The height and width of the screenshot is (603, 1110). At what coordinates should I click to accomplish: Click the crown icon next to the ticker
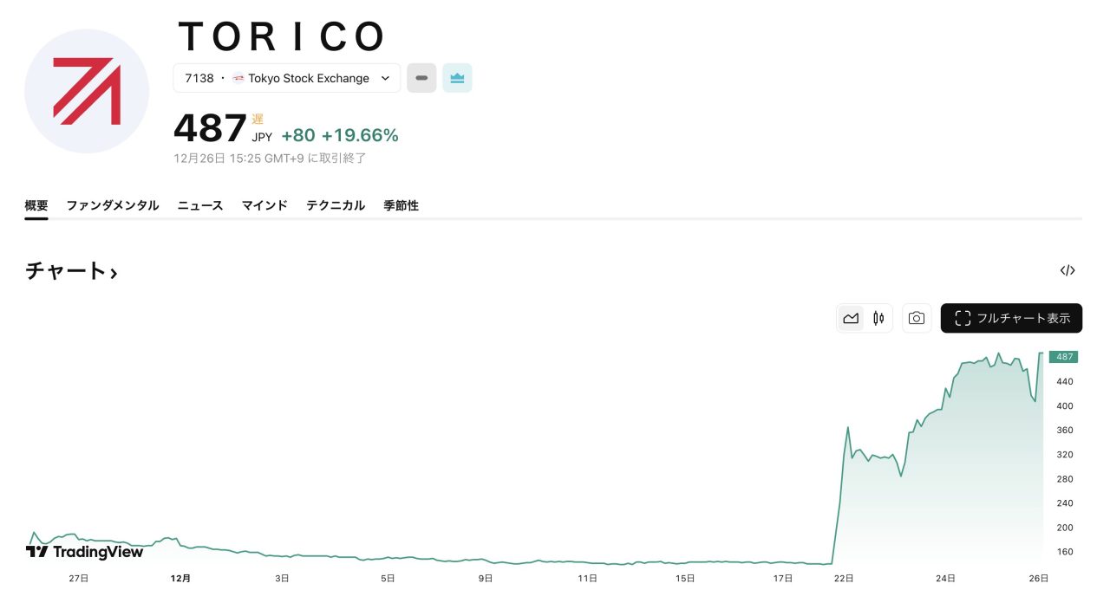pyautogui.click(x=457, y=78)
